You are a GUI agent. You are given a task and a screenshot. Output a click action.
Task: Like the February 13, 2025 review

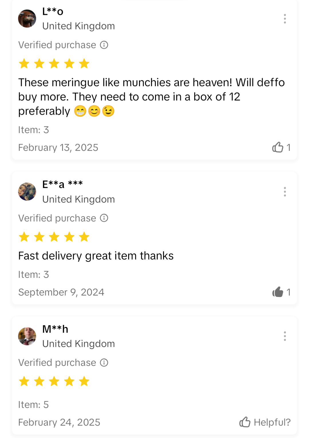pos(278,147)
